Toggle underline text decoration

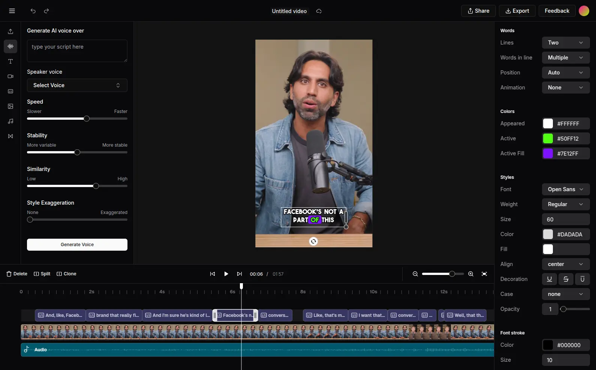click(x=550, y=279)
